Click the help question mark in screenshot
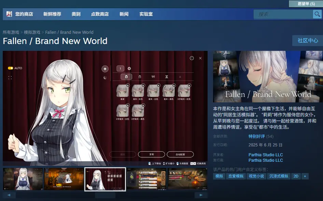The image size is (323, 201). point(192,58)
